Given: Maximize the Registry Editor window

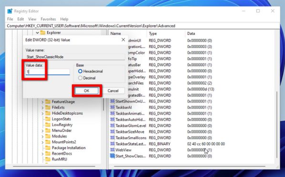Looking at the screenshot, I should pyautogui.click(x=258, y=11).
